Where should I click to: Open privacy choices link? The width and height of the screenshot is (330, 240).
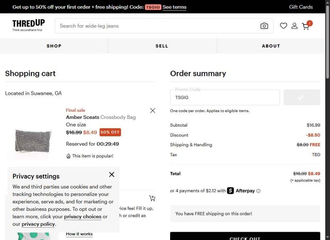click(82, 217)
